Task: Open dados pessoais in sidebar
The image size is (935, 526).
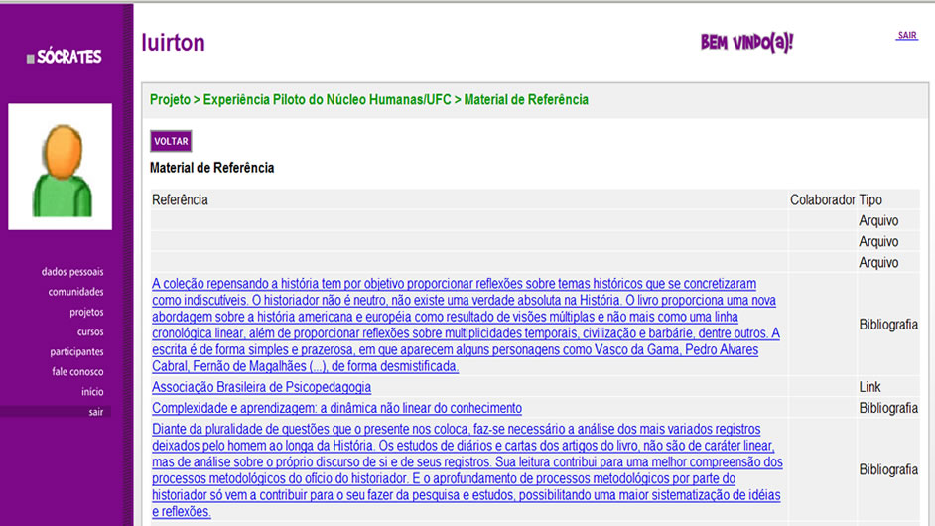Action: [72, 272]
